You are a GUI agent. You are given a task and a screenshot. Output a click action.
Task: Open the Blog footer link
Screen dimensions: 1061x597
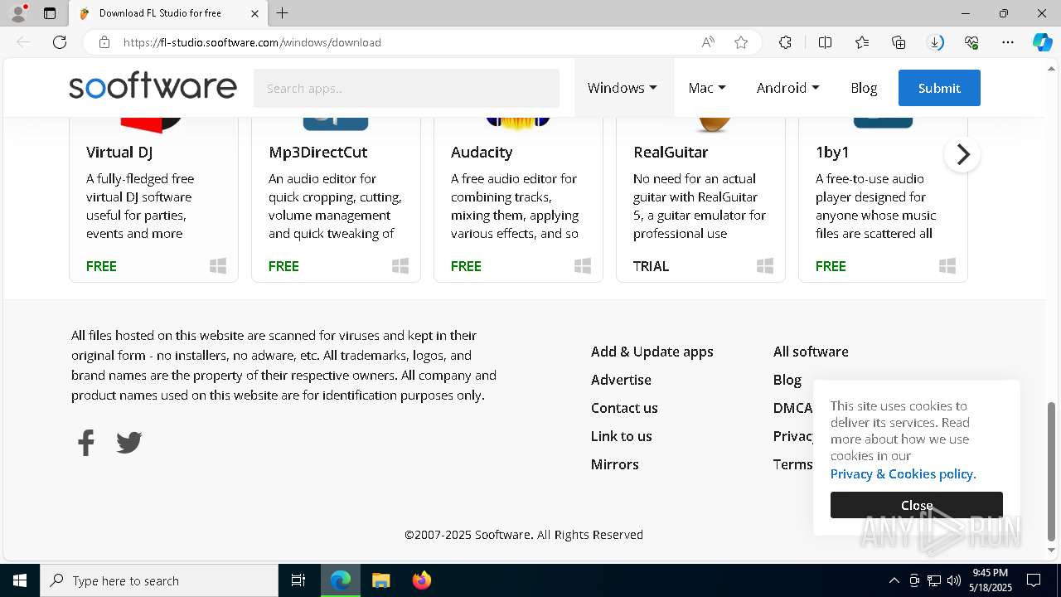click(787, 380)
